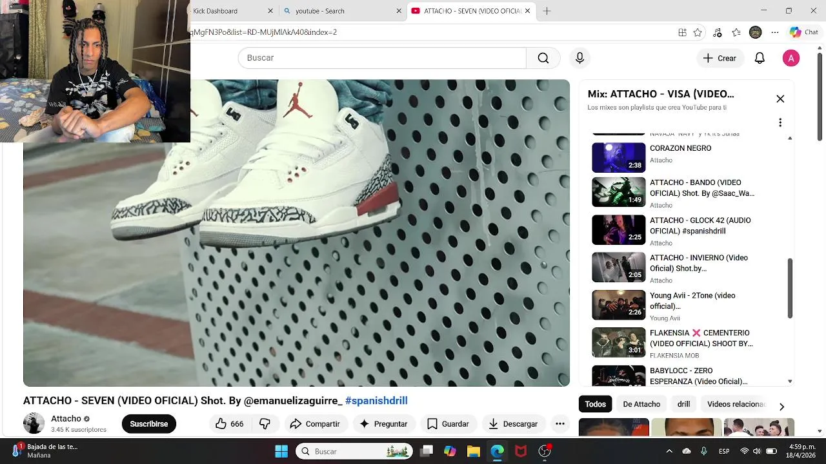Show more filter chips with right arrow
This screenshot has height=464, width=826.
781,407
